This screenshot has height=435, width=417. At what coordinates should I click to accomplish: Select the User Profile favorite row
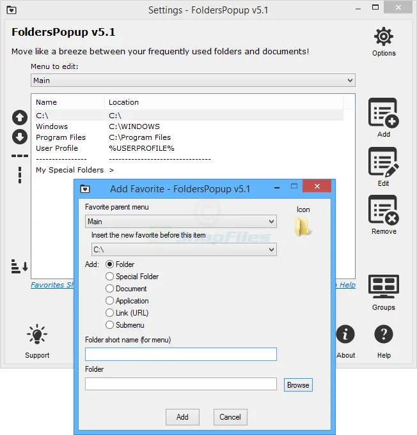click(189, 148)
